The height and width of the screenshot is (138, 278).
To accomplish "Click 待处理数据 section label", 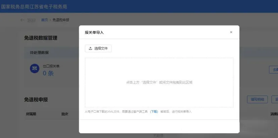I will (39, 52).
